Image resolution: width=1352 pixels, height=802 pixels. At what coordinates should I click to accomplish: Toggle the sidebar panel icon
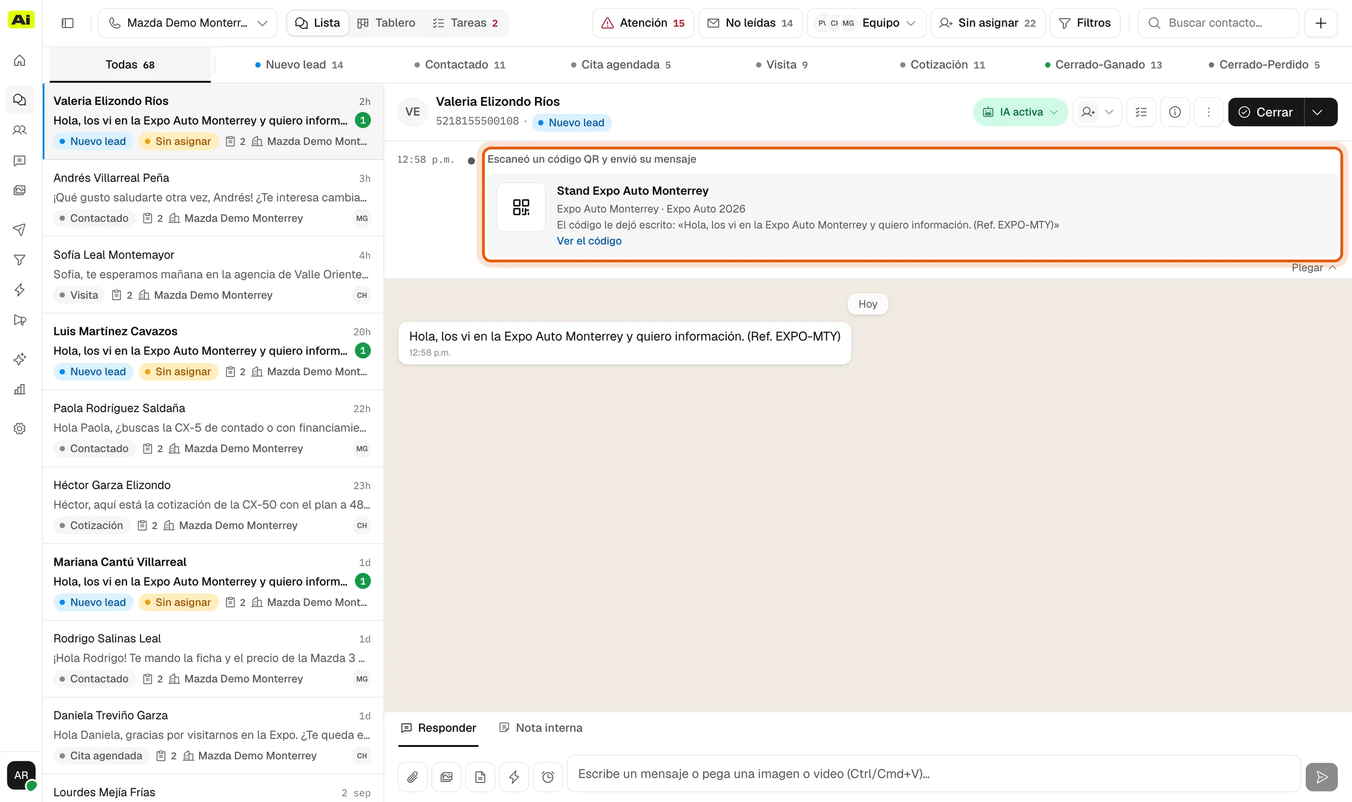click(x=68, y=23)
